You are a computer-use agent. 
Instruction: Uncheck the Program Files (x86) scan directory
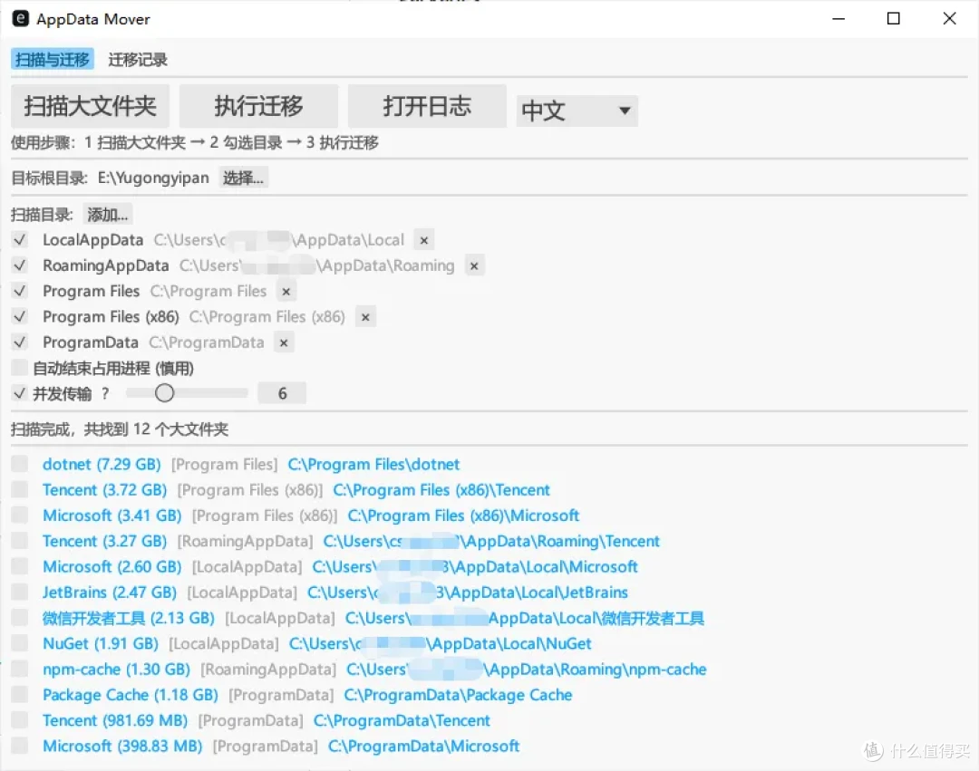(x=20, y=316)
